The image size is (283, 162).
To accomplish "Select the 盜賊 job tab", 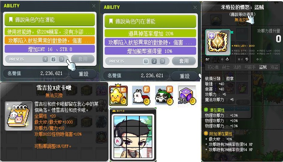I will 263,67.
